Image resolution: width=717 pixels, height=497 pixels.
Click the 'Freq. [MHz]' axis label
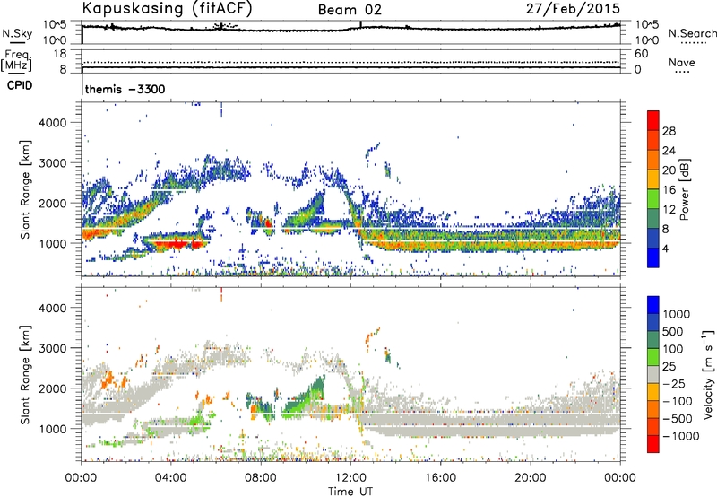click(x=18, y=61)
